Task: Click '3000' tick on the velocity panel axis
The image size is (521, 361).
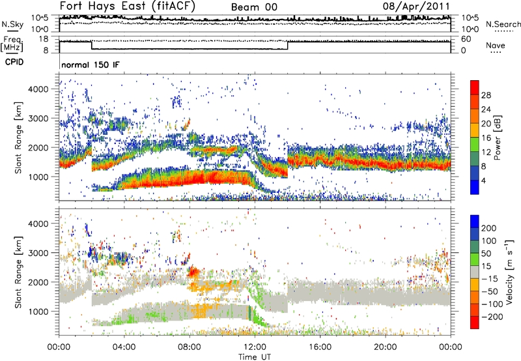Action: [x=38, y=253]
